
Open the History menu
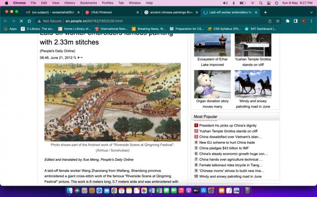[x=70, y=3]
